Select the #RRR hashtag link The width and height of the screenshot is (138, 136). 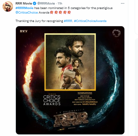coord(68,21)
